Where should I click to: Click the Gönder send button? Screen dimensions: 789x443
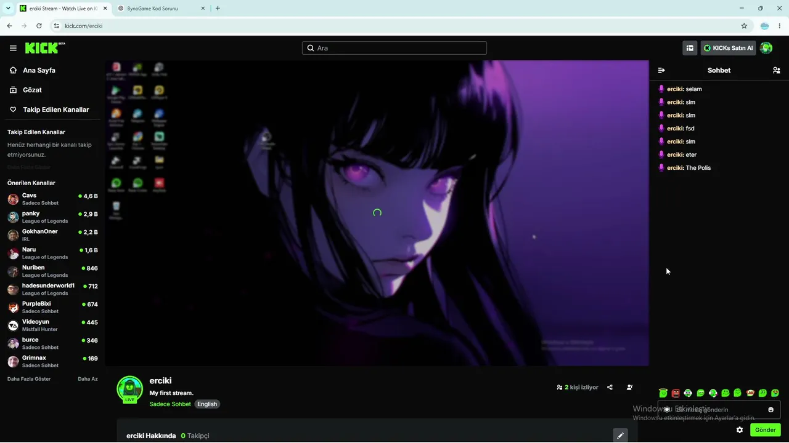pyautogui.click(x=766, y=430)
